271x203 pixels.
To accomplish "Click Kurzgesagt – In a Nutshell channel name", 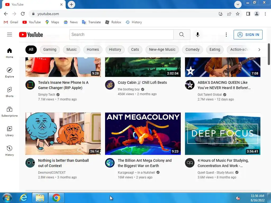I will pyautogui.click(x=136, y=172).
